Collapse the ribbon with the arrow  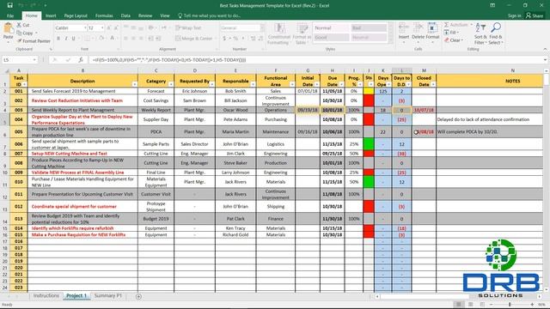(x=545, y=49)
